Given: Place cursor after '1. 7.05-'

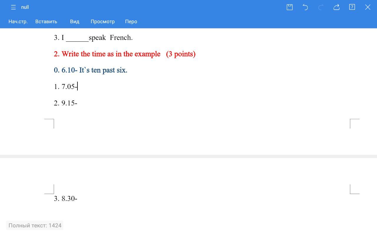Looking at the screenshot, I should [x=77, y=87].
